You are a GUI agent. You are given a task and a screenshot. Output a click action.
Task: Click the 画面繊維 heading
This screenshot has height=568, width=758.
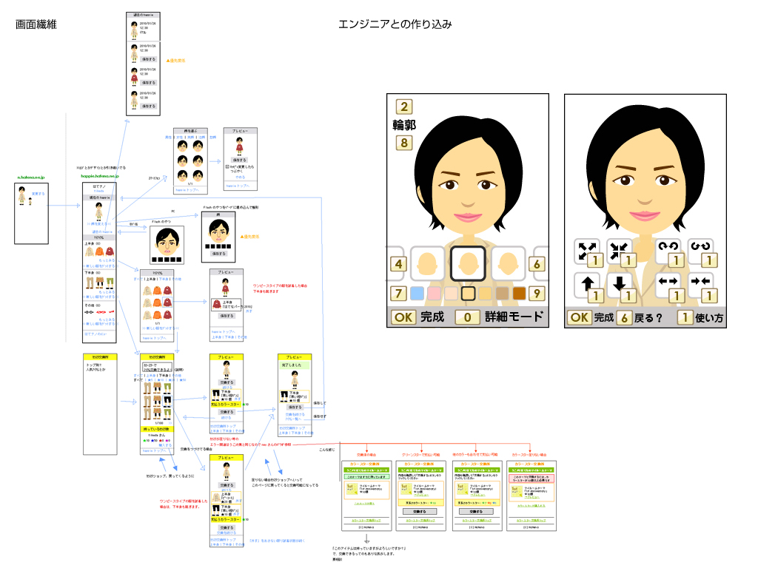(36, 24)
